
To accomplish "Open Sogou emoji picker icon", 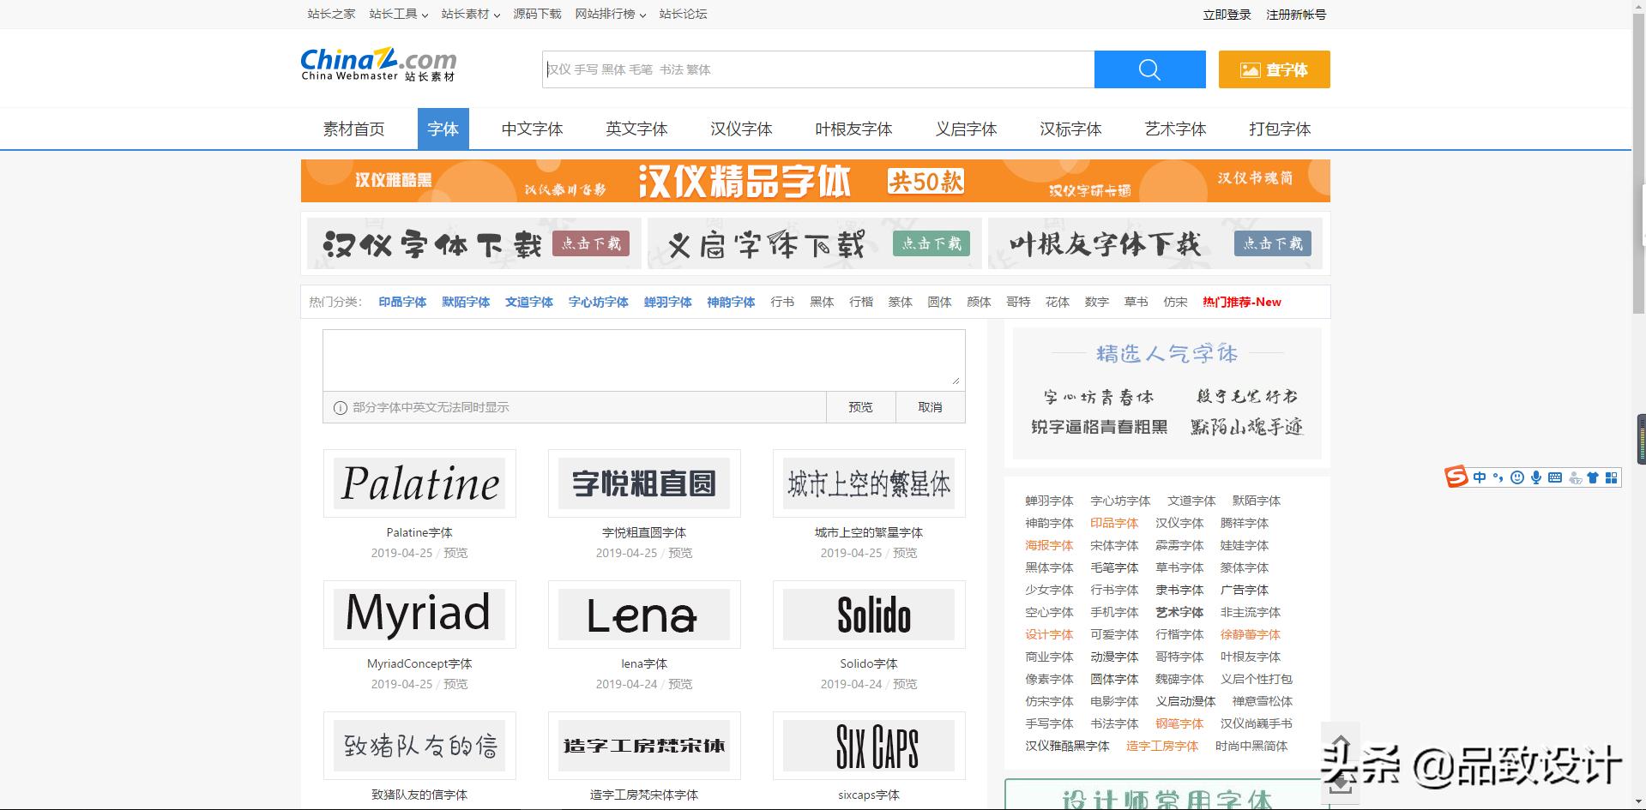I will tap(1516, 477).
